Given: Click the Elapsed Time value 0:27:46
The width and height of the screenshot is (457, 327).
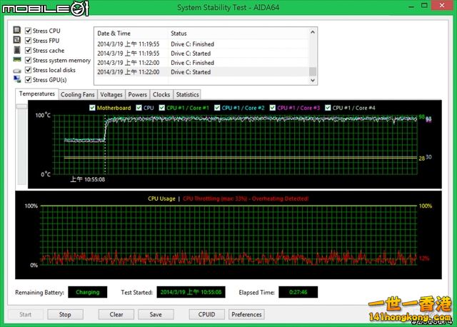Looking at the screenshot, I should (298, 292).
